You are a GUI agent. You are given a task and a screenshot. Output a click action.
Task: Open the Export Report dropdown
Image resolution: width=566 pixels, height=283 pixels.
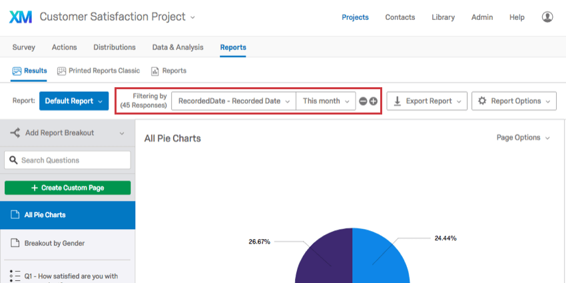coord(427,101)
